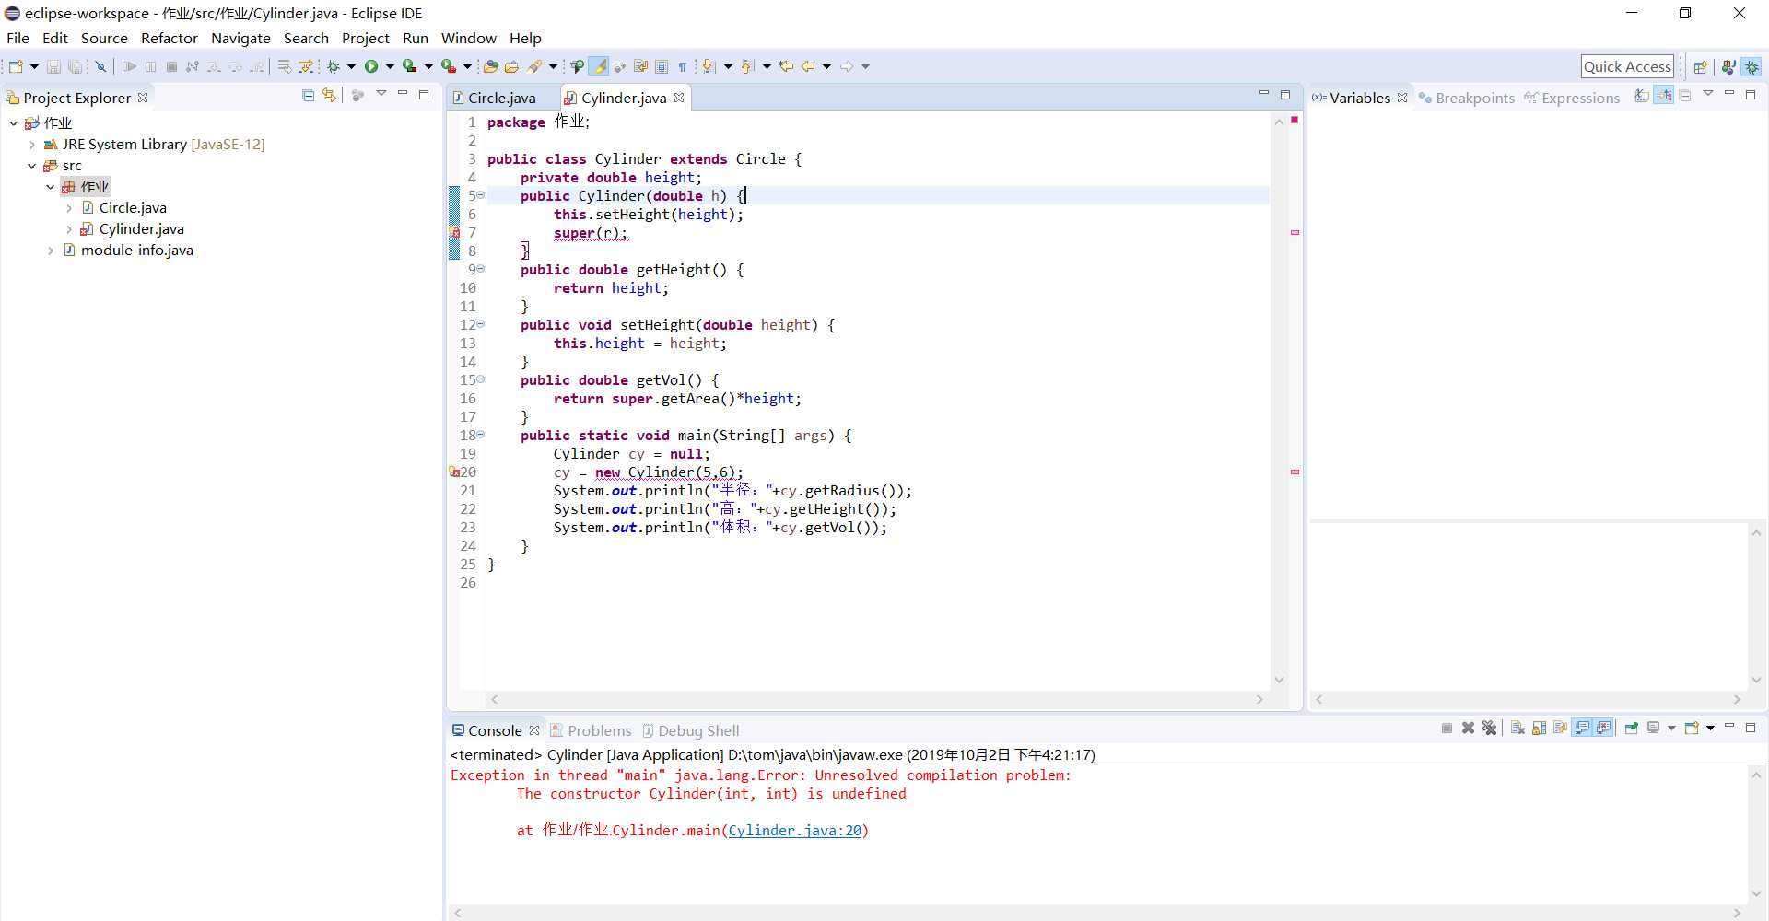The image size is (1769, 921).
Task: Switch to the Circle.java editor tab
Action: pyautogui.click(x=501, y=98)
